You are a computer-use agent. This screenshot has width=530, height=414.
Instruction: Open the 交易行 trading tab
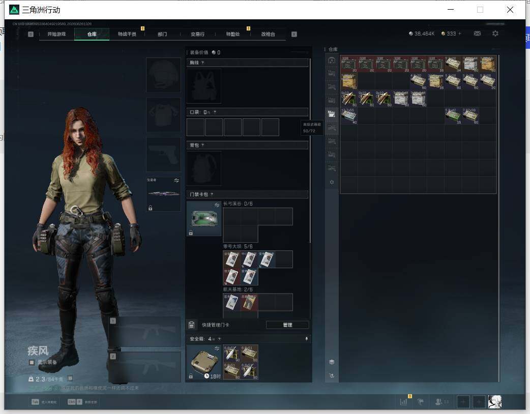click(x=197, y=34)
